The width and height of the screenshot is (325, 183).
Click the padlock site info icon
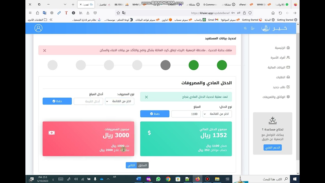[x=244, y=13]
